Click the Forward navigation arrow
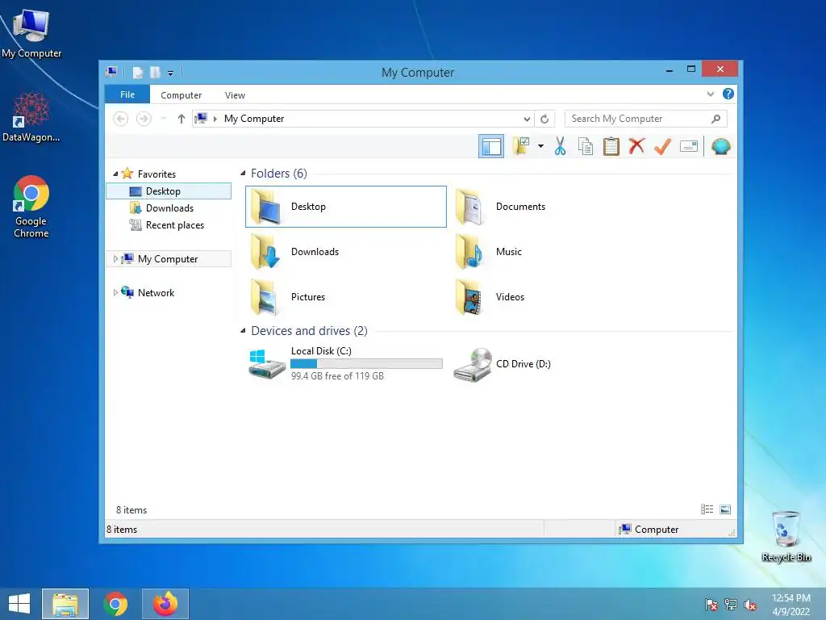The height and width of the screenshot is (620, 826). 144,119
